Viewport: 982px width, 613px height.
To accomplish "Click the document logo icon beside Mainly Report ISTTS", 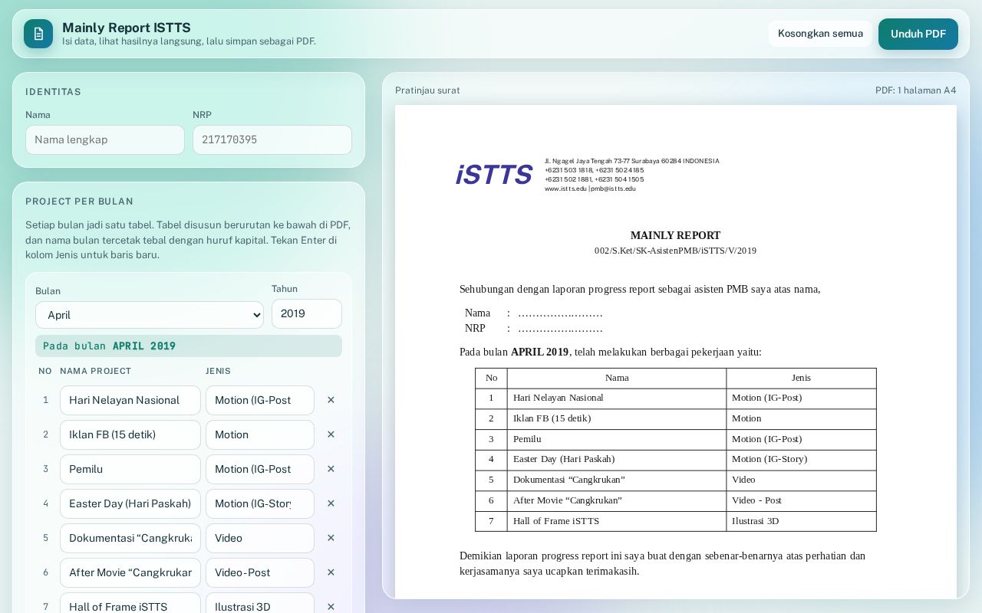I will pos(38,34).
